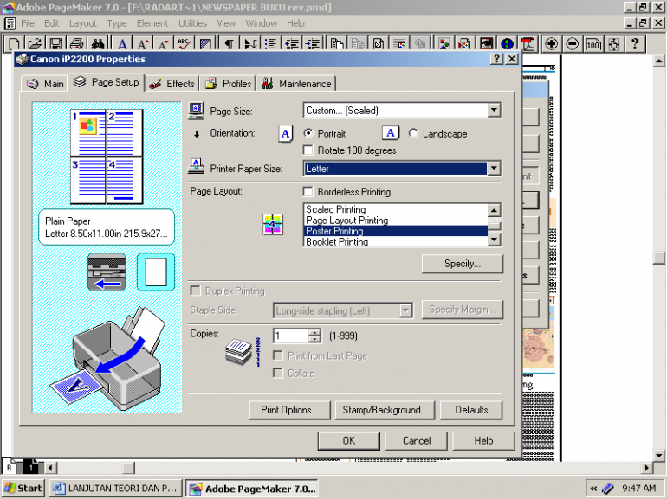Screen dimensions: 667x499
Task: Click context help question button in dialog title
Action: (496, 59)
